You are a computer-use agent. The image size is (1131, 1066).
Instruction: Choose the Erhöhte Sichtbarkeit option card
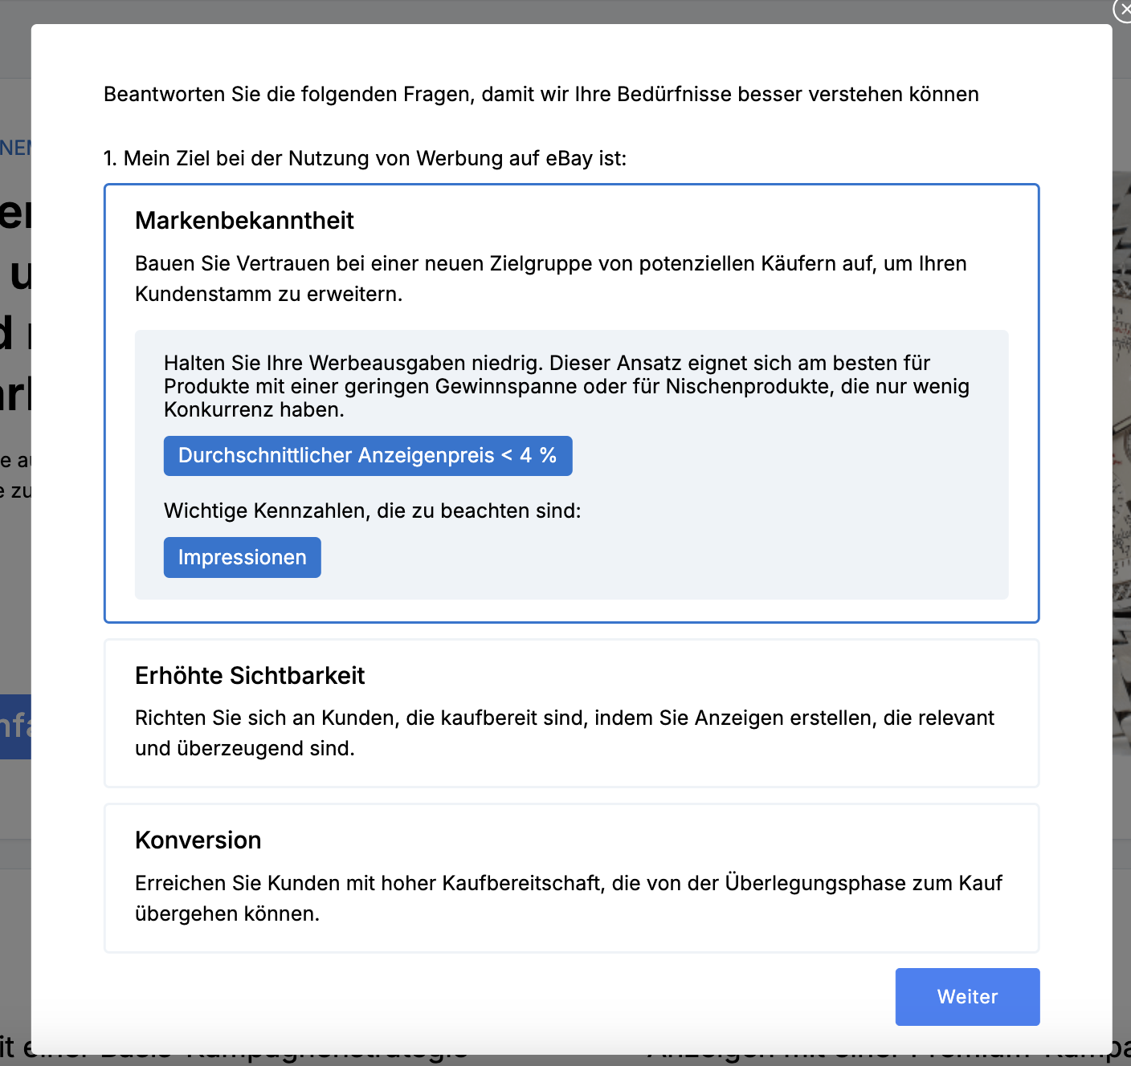(571, 714)
